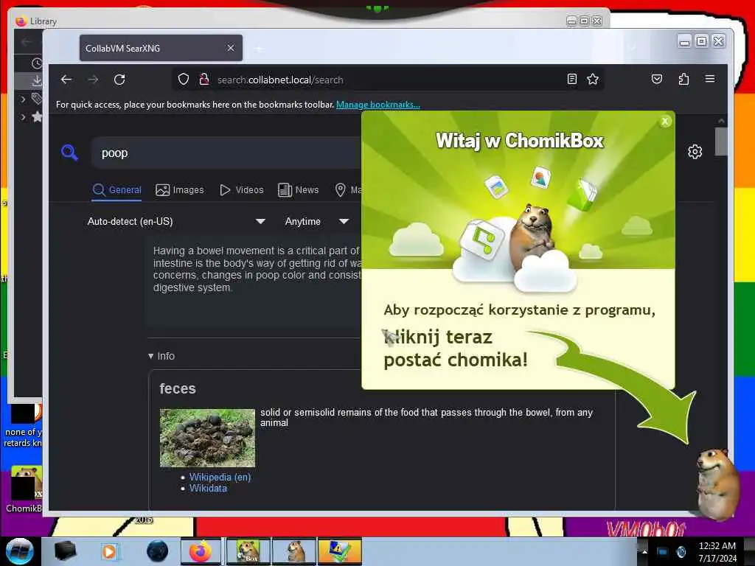Image resolution: width=755 pixels, height=566 pixels.
Task: Open SearXNG preferences gear icon
Action: coord(695,152)
